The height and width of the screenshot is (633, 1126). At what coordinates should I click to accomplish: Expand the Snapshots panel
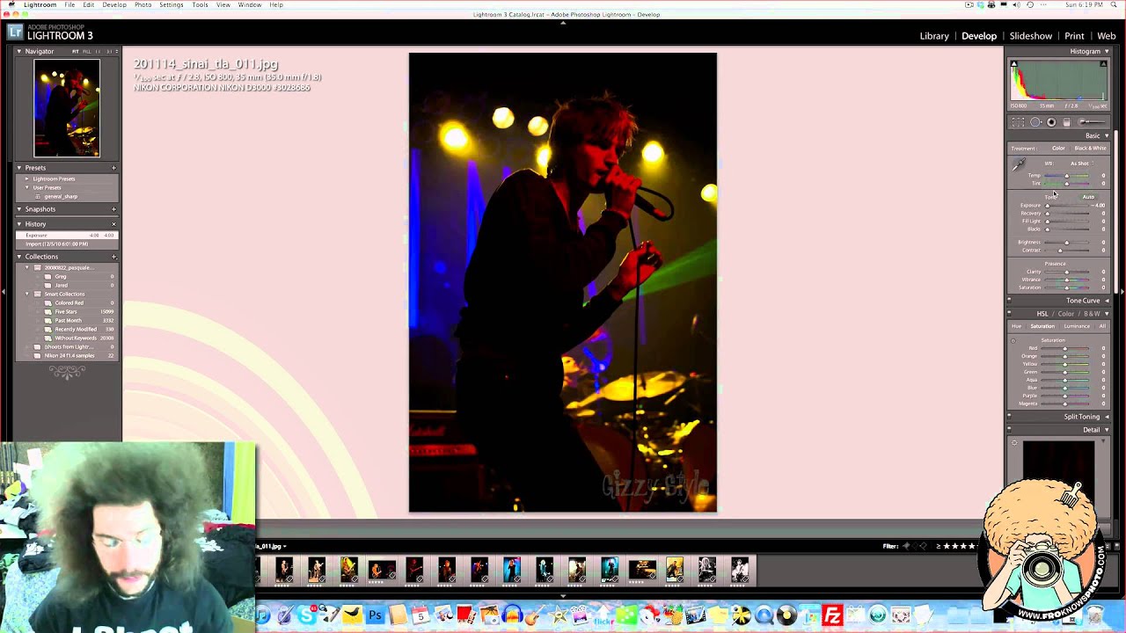pyautogui.click(x=19, y=209)
